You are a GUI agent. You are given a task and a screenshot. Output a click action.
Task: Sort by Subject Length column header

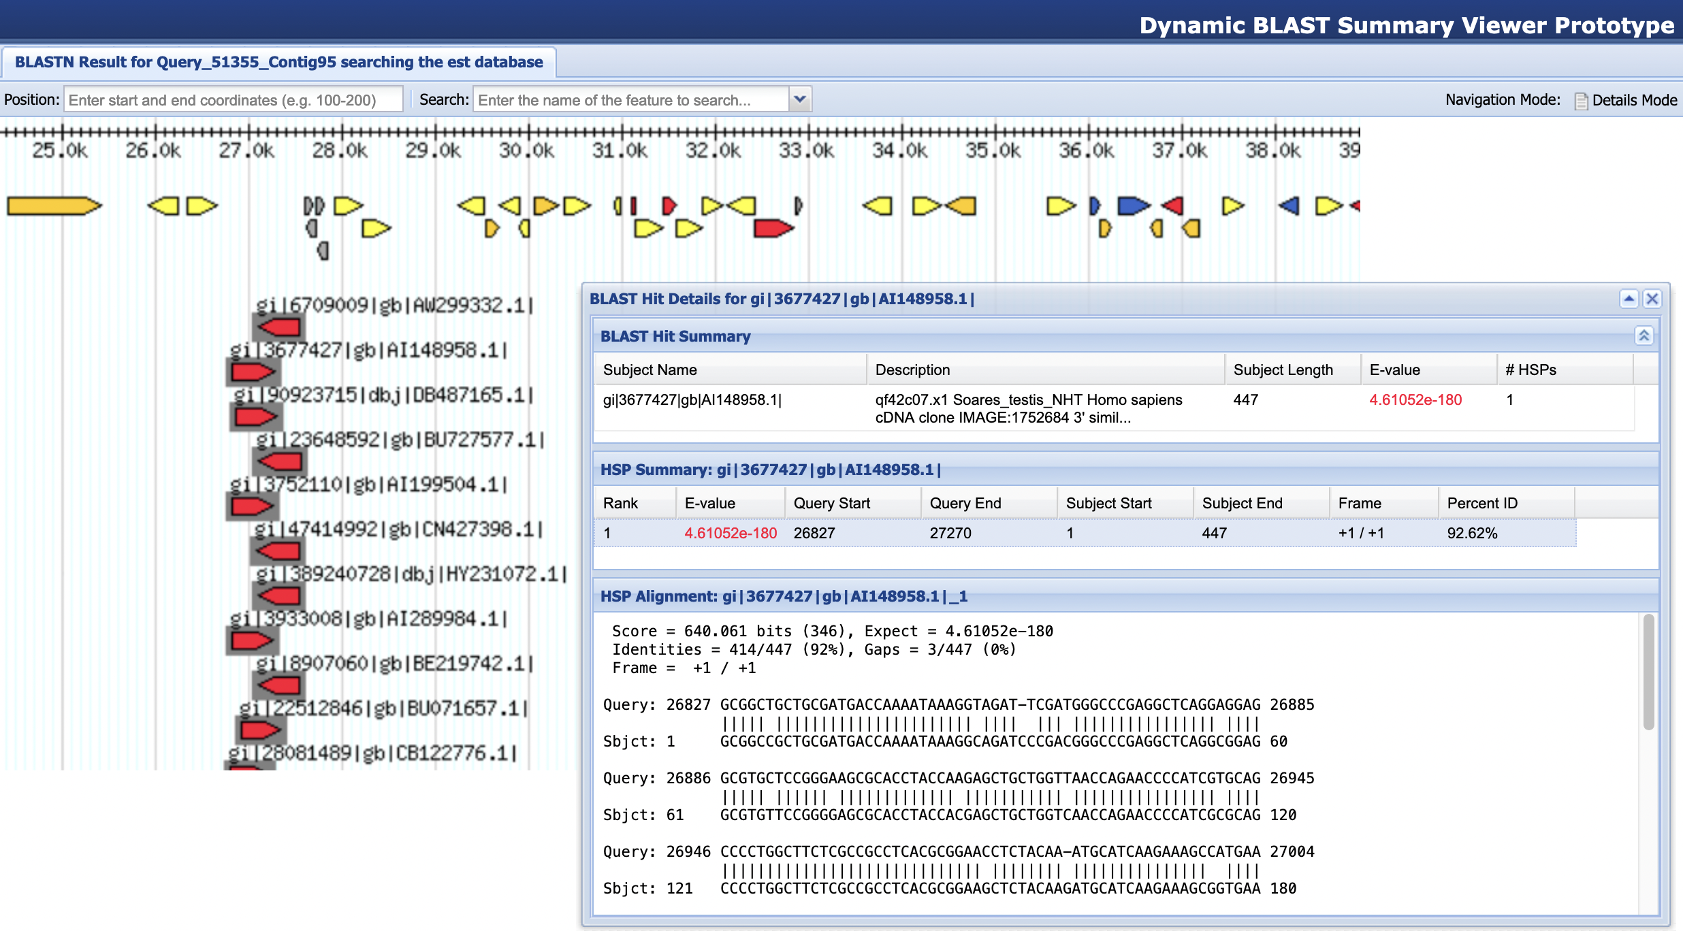coord(1293,370)
